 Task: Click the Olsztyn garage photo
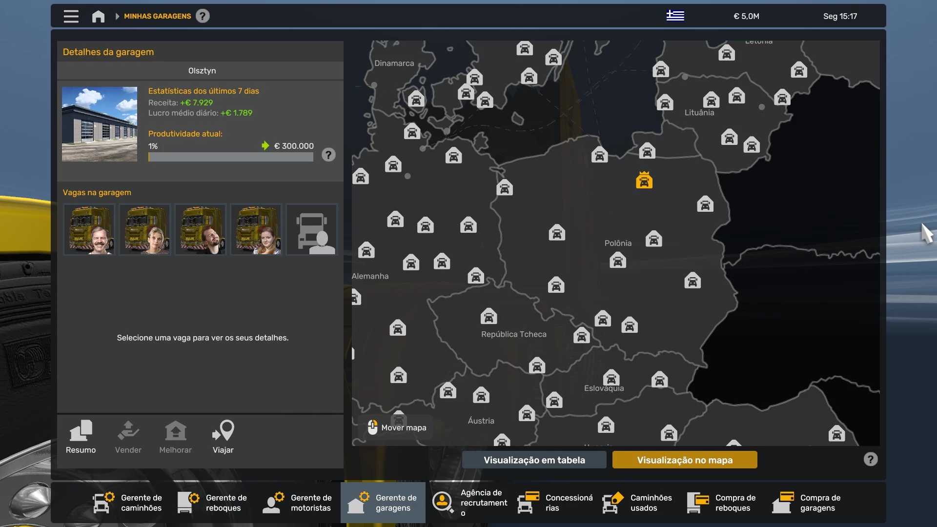(100, 124)
